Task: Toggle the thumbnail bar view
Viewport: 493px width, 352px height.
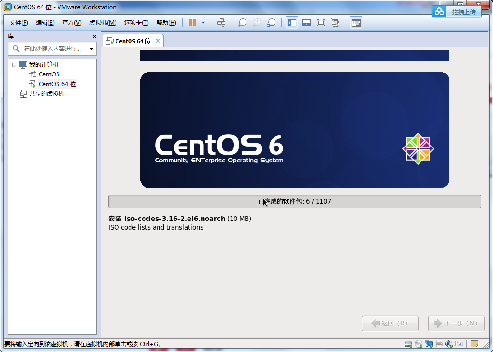Action: tap(306, 23)
